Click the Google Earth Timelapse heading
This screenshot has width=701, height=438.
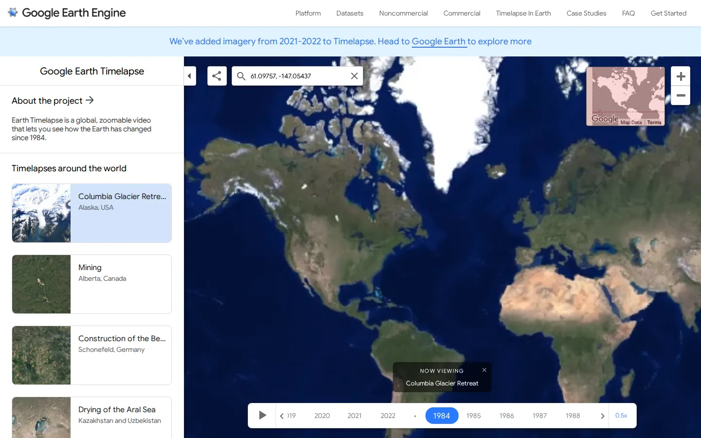[92, 71]
